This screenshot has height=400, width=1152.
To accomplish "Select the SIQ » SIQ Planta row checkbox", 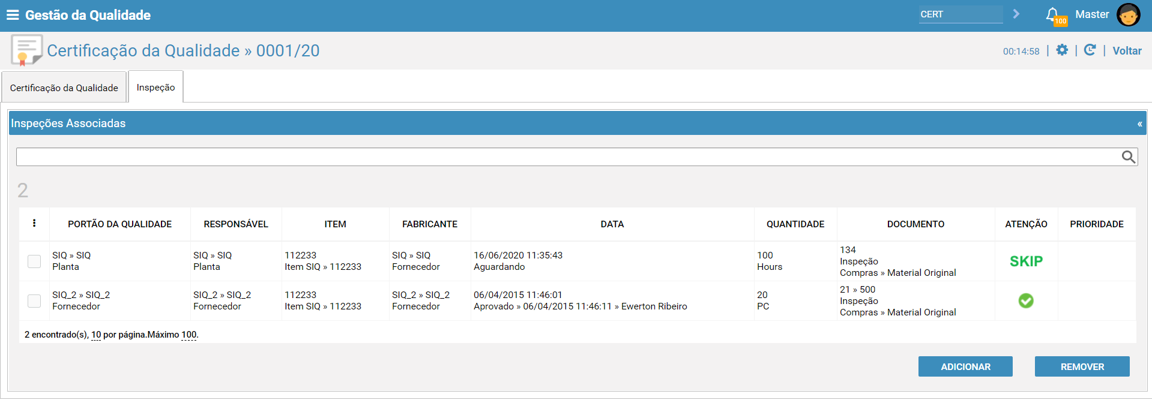I will [x=34, y=261].
